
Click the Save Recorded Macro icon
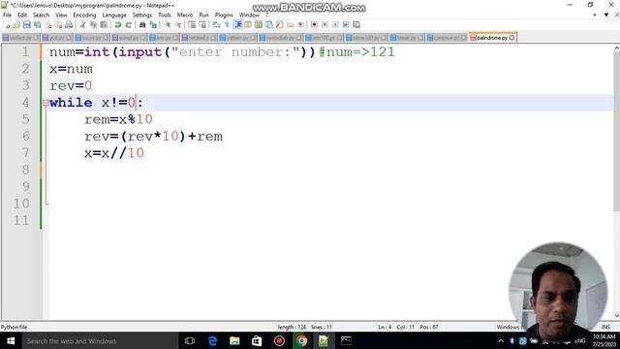[356, 24]
